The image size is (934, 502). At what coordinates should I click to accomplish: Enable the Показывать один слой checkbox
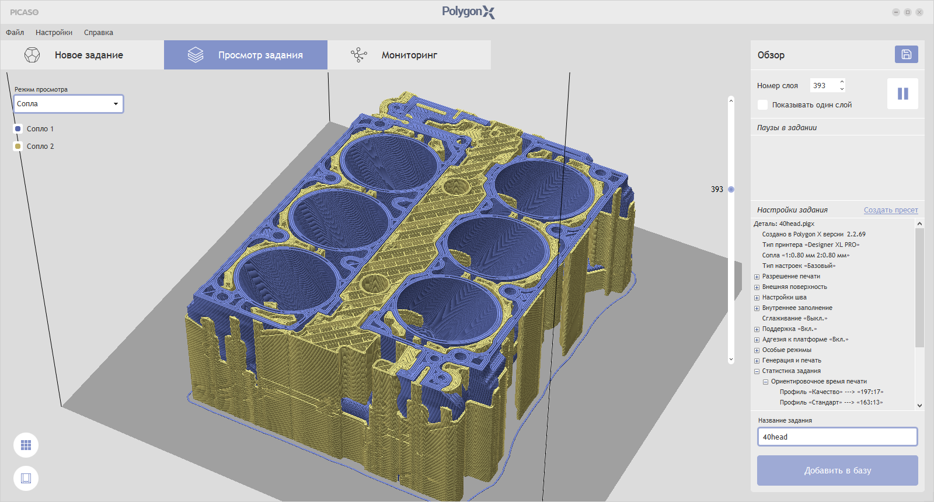pos(762,105)
